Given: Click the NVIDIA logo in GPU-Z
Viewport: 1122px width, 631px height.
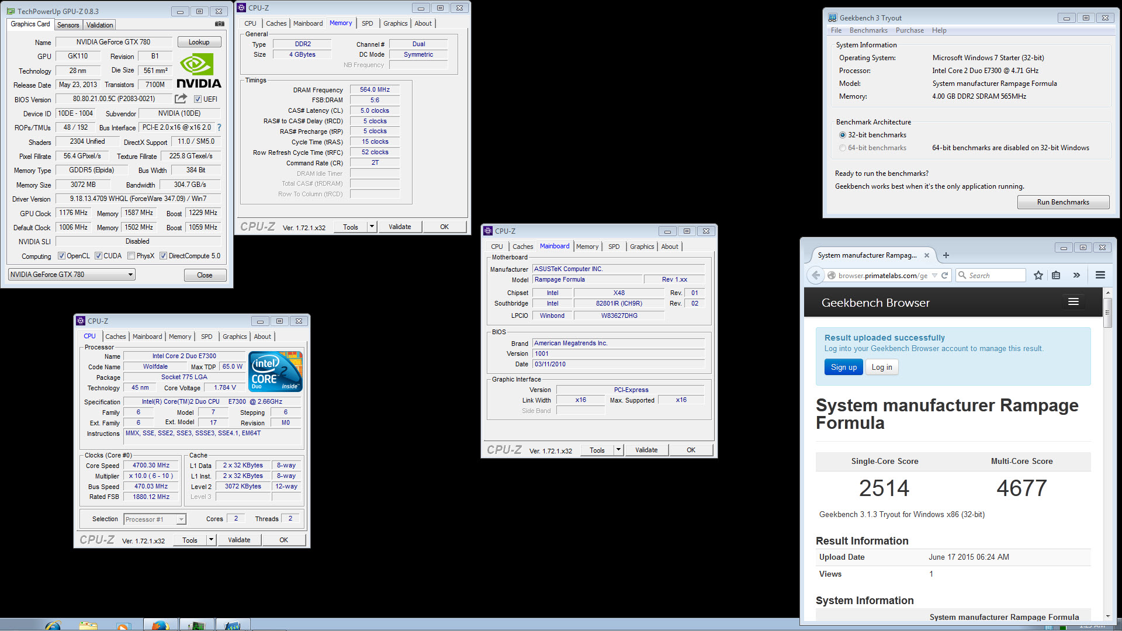Looking at the screenshot, I should pyautogui.click(x=199, y=71).
